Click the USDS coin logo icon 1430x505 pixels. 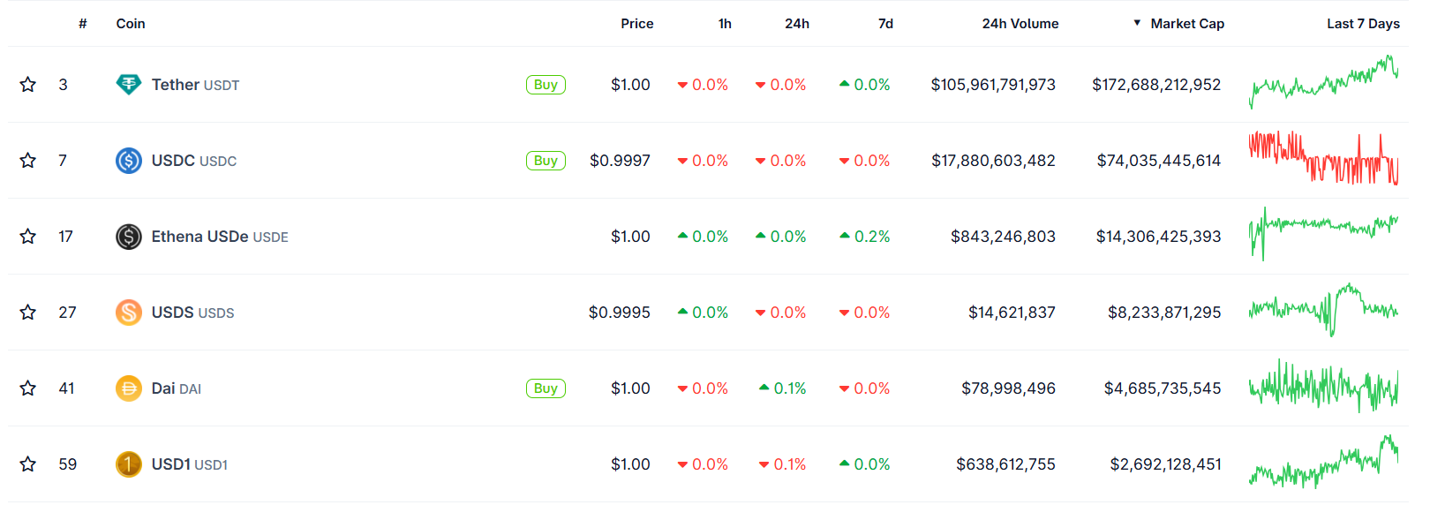129,313
